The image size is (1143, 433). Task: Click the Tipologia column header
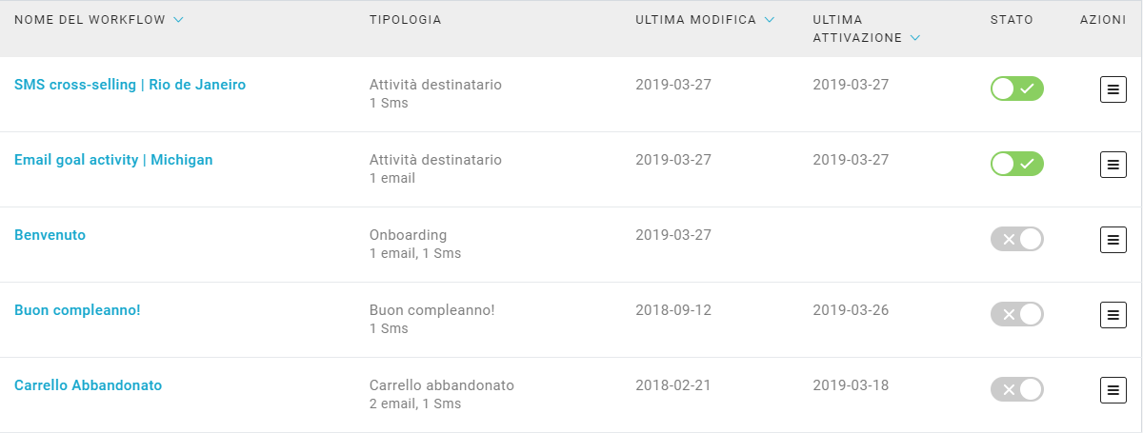pos(405,20)
